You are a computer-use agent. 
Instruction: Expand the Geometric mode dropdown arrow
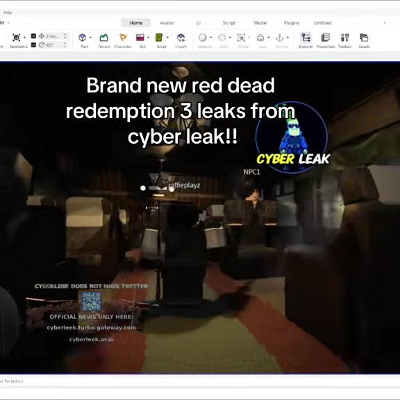pyautogui.click(x=24, y=37)
